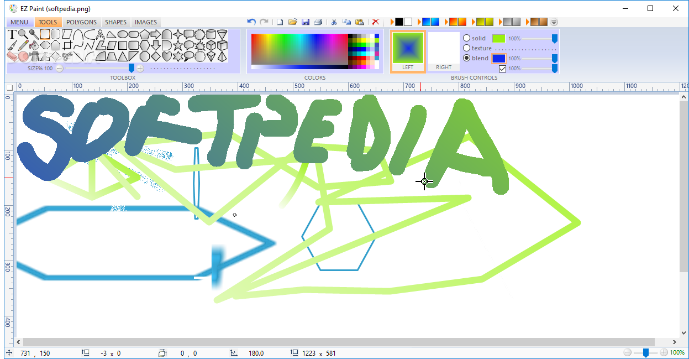
Task: Switch to the TOOLS tab
Action: [x=48, y=22]
